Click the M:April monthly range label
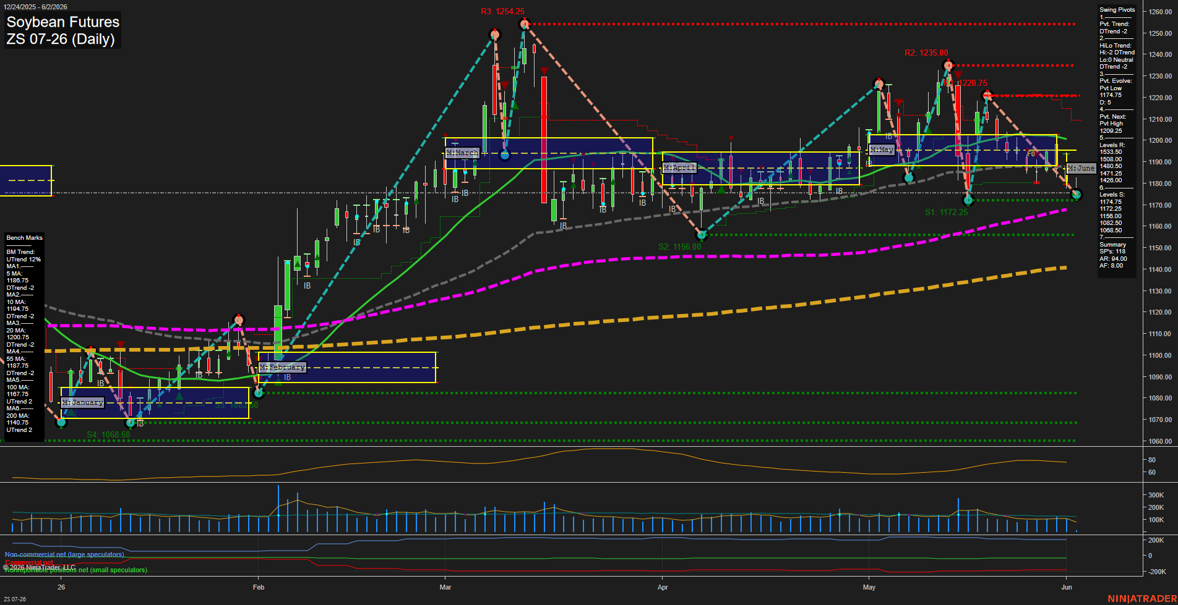The width and height of the screenshot is (1178, 605). pyautogui.click(x=679, y=167)
